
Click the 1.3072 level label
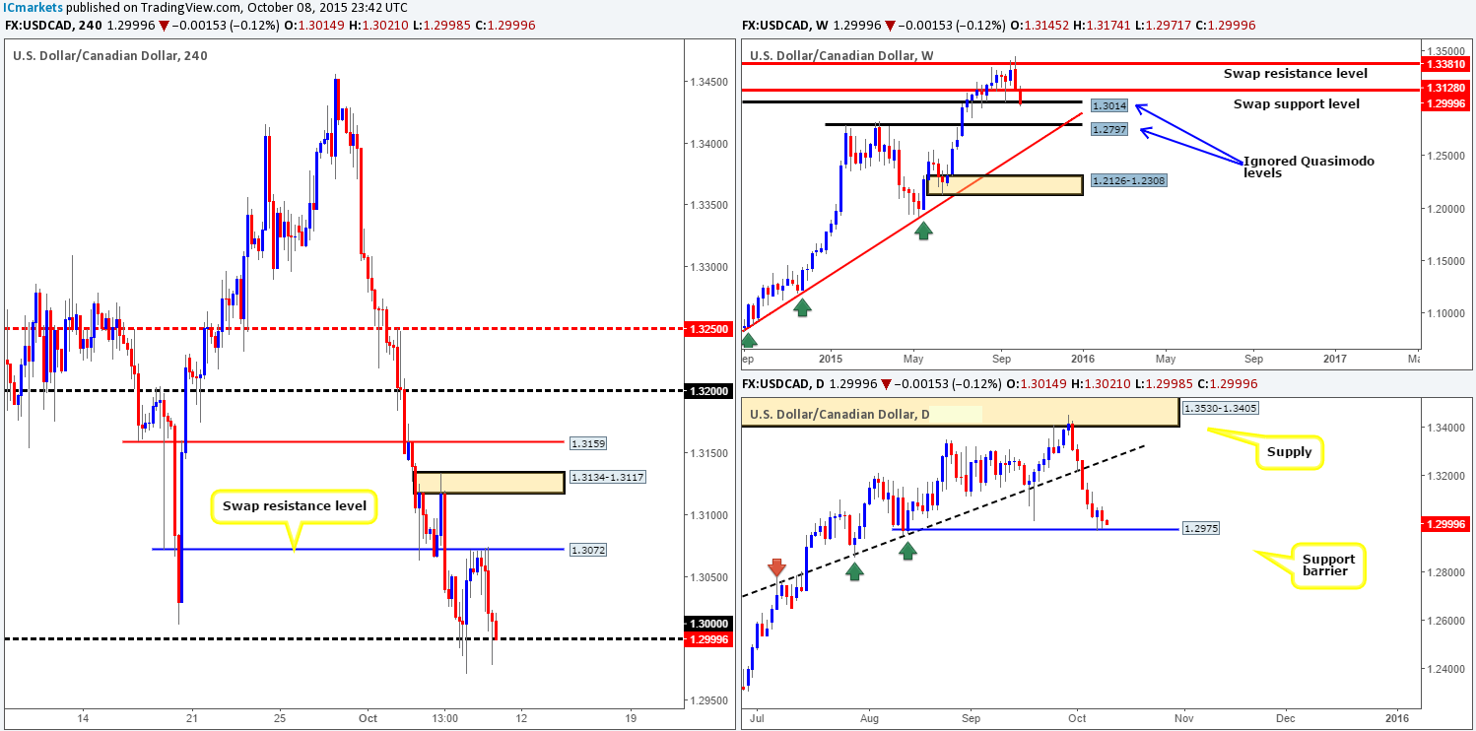tap(587, 549)
